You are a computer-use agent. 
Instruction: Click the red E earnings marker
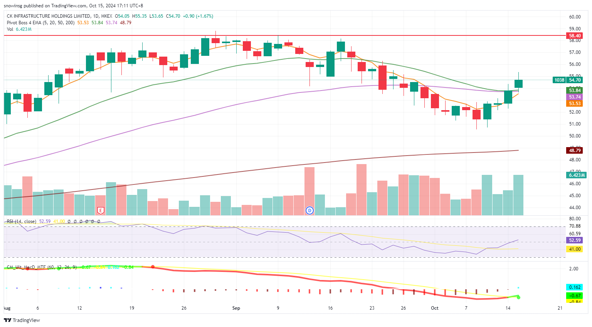pos(101,210)
